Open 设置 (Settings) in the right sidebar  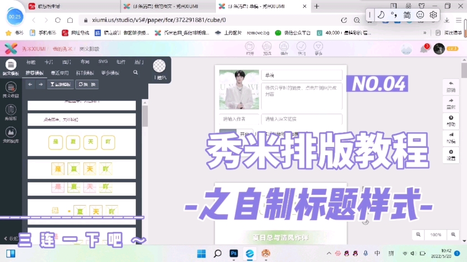click(450, 155)
